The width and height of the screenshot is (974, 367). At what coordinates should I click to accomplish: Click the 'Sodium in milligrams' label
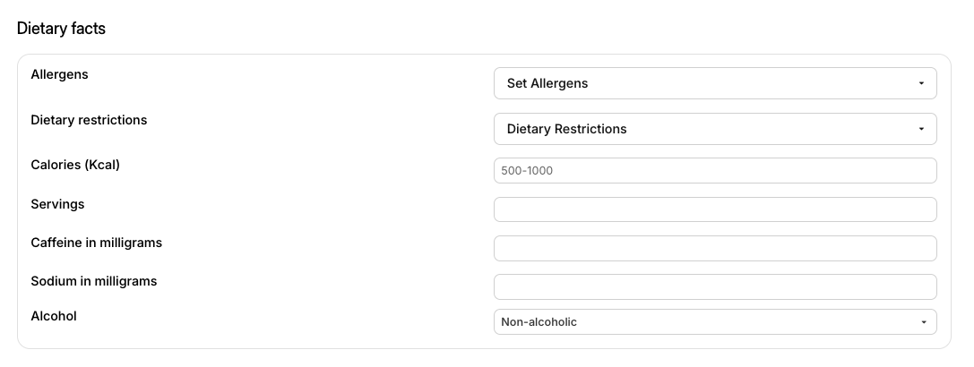coord(94,281)
